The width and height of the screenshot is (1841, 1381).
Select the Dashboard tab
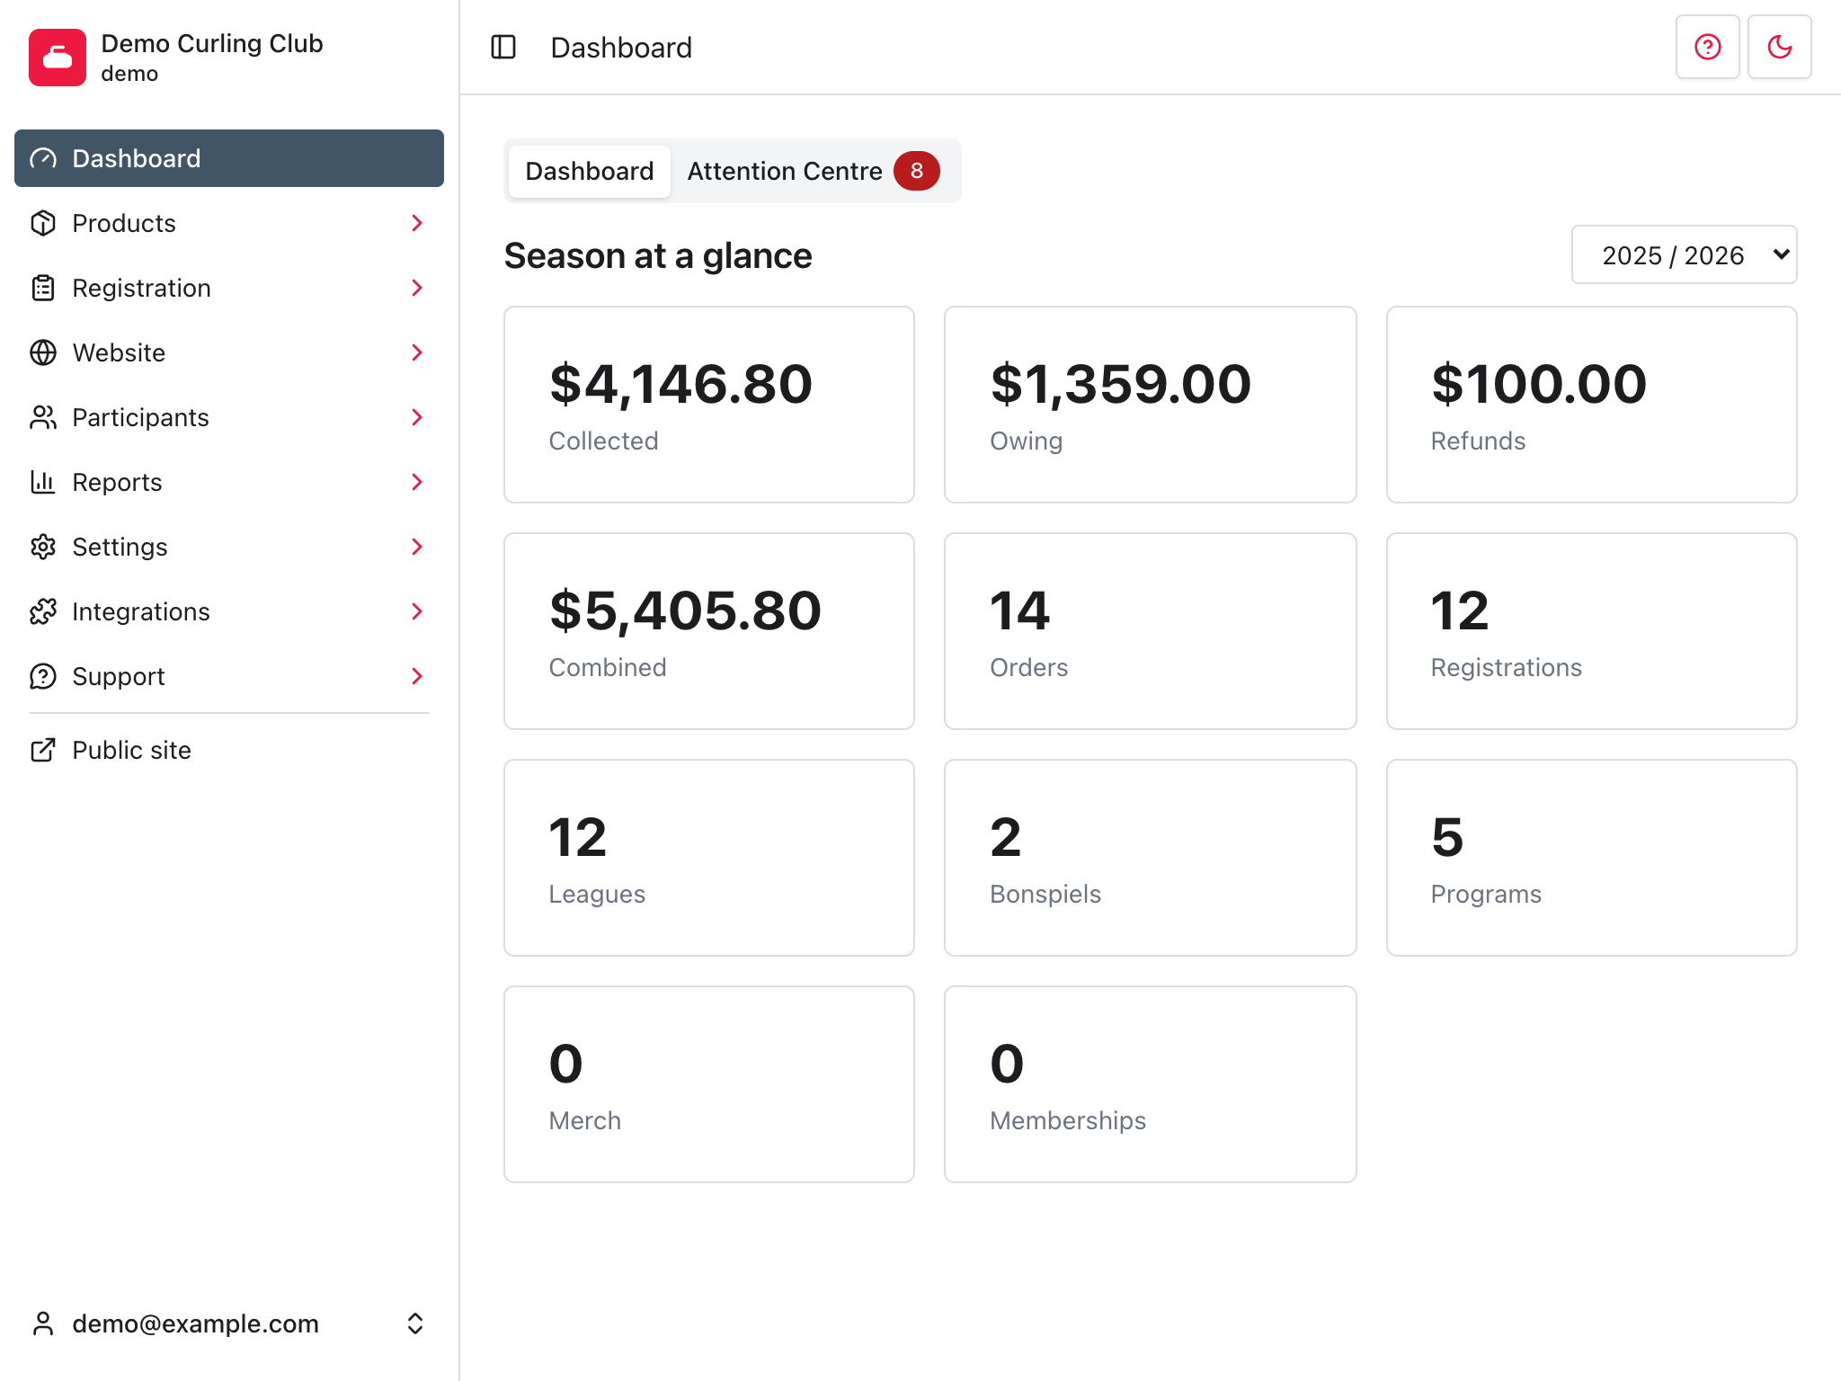pos(589,171)
